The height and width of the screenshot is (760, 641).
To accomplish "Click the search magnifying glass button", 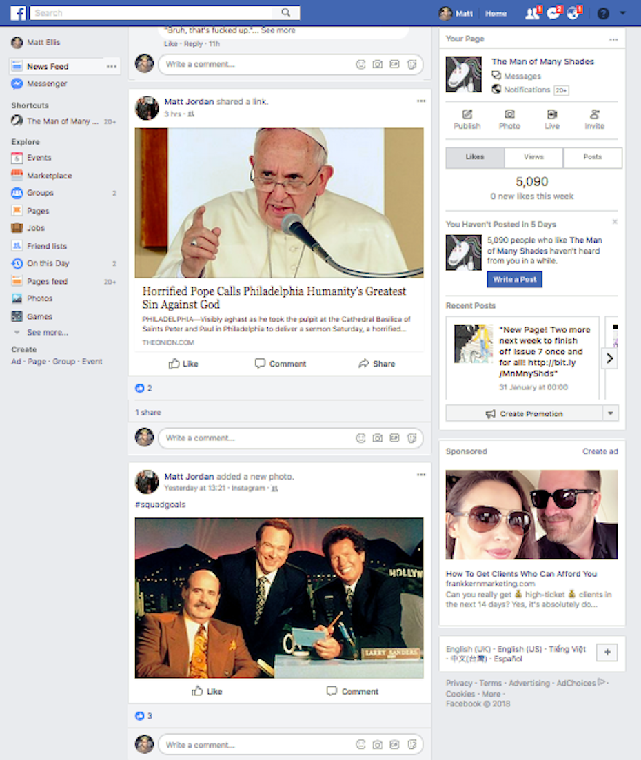I will pyautogui.click(x=286, y=12).
